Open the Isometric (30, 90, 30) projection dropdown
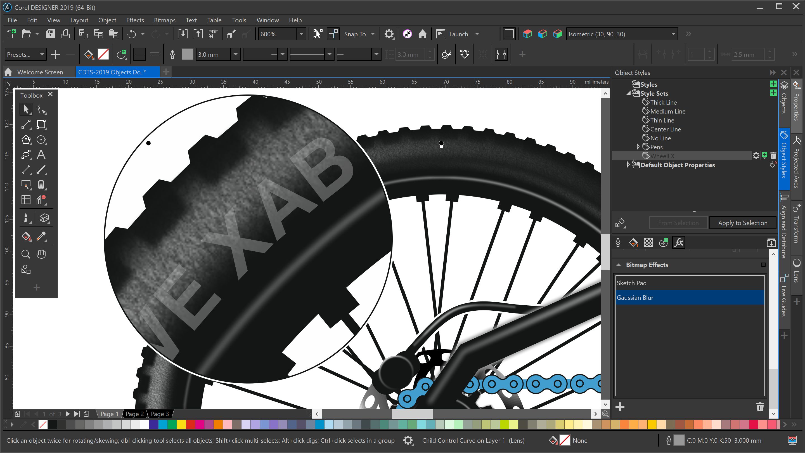The width and height of the screenshot is (805, 453). pos(674,34)
